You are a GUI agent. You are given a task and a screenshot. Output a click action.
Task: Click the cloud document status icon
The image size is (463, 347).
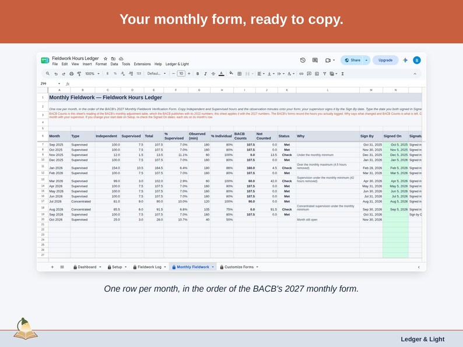[121, 59]
